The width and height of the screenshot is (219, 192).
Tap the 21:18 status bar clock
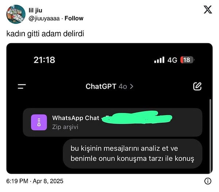pyautogui.click(x=45, y=60)
